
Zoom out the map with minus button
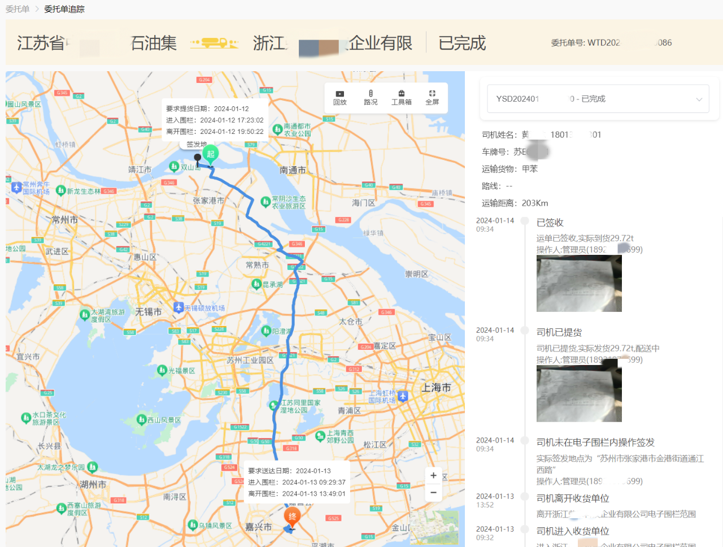pos(433,493)
